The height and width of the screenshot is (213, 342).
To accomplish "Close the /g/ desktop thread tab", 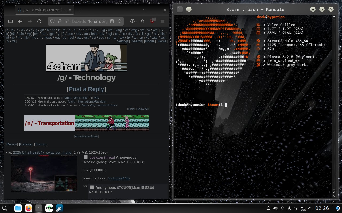I will coord(70,10).
